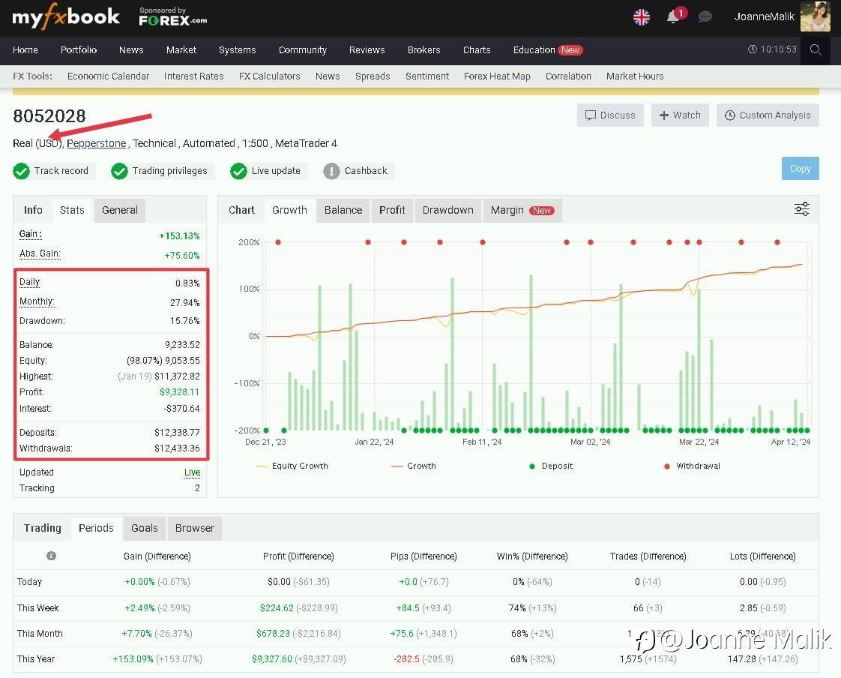Click the Track record green checkmark
The height and width of the screenshot is (678, 841).
[21, 171]
